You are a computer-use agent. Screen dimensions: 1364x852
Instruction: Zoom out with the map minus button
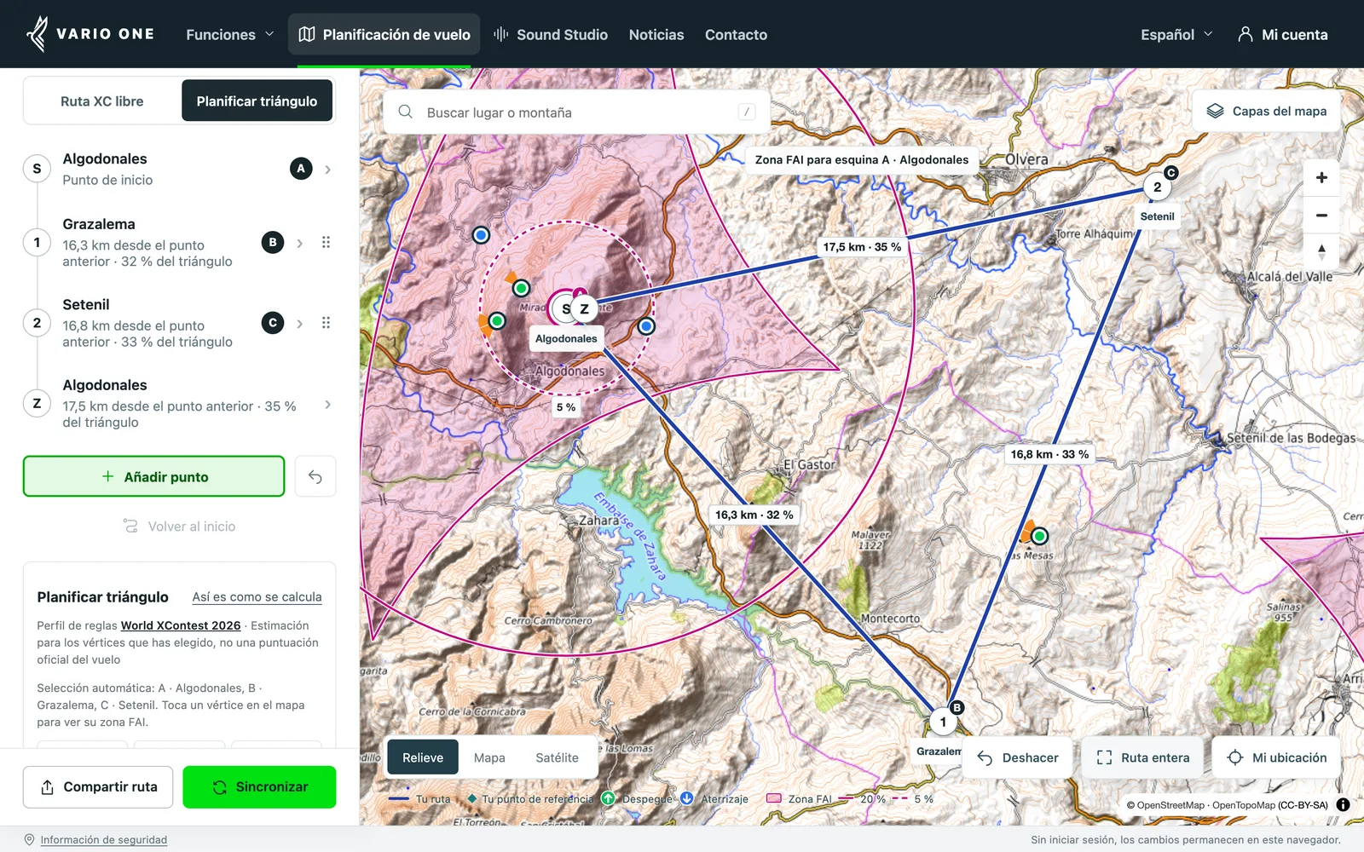click(1321, 216)
